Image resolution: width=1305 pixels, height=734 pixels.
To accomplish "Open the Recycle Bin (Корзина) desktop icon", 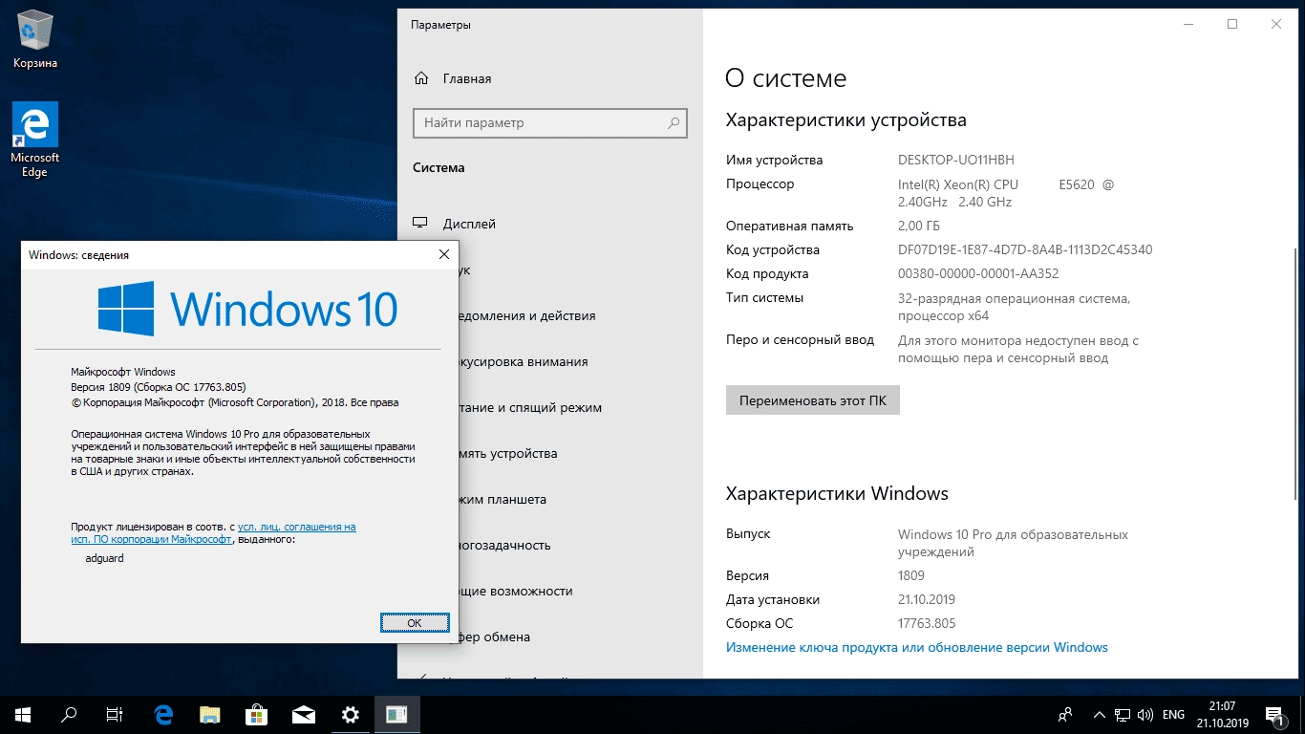I will point(35,38).
